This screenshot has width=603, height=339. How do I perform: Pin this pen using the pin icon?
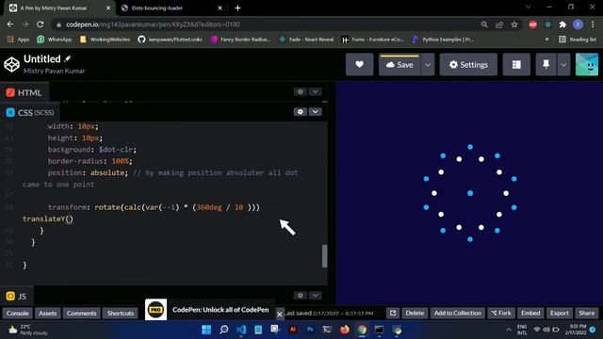[546, 65]
